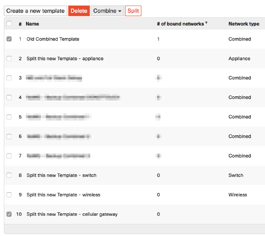
Task: Toggle the select-all checkbox in the header
Action: 9,24
